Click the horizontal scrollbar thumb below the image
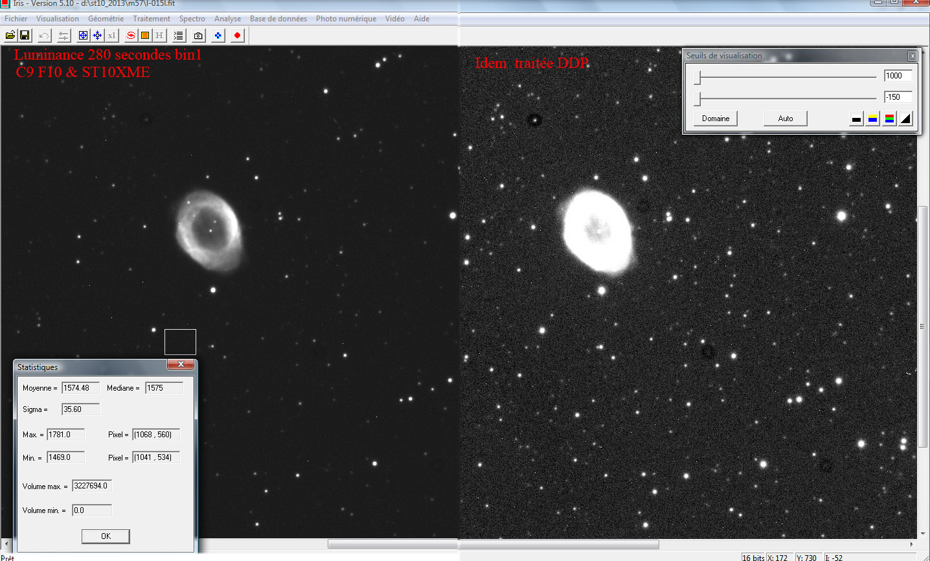 [493, 544]
